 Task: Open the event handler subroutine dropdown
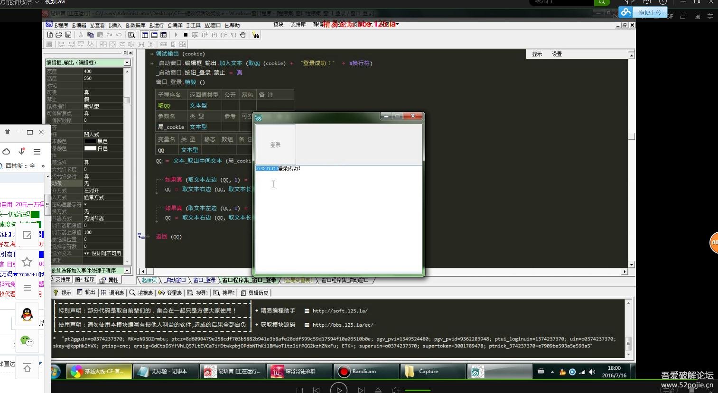127,270
